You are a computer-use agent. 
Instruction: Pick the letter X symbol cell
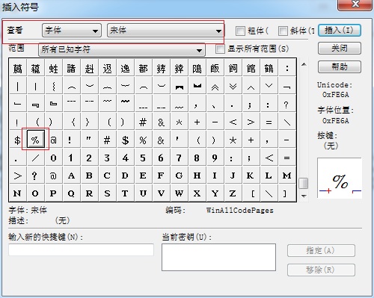197,193
